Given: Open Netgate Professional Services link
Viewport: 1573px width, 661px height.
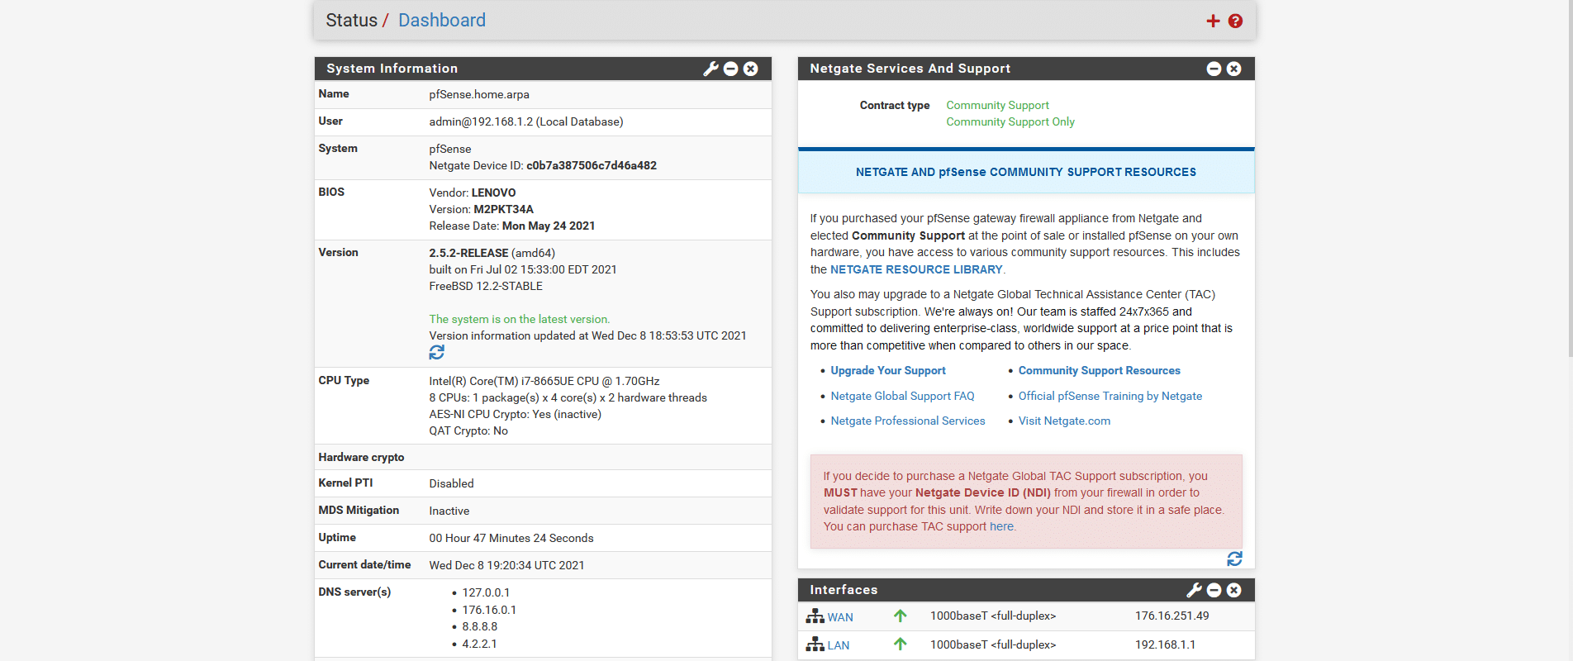Looking at the screenshot, I should [908, 421].
